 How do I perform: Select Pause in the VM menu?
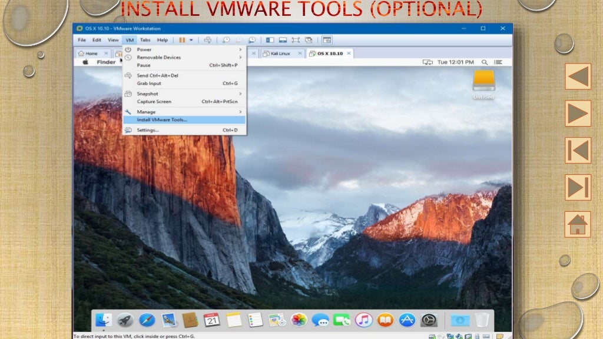point(184,65)
